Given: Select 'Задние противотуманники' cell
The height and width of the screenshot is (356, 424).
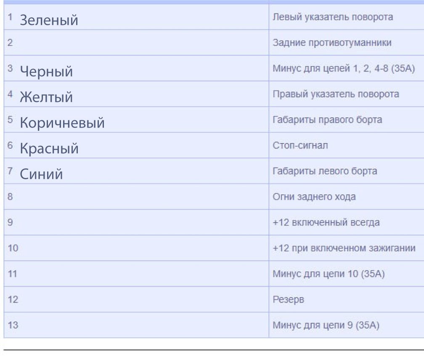Looking at the screenshot, I should [x=332, y=43].
